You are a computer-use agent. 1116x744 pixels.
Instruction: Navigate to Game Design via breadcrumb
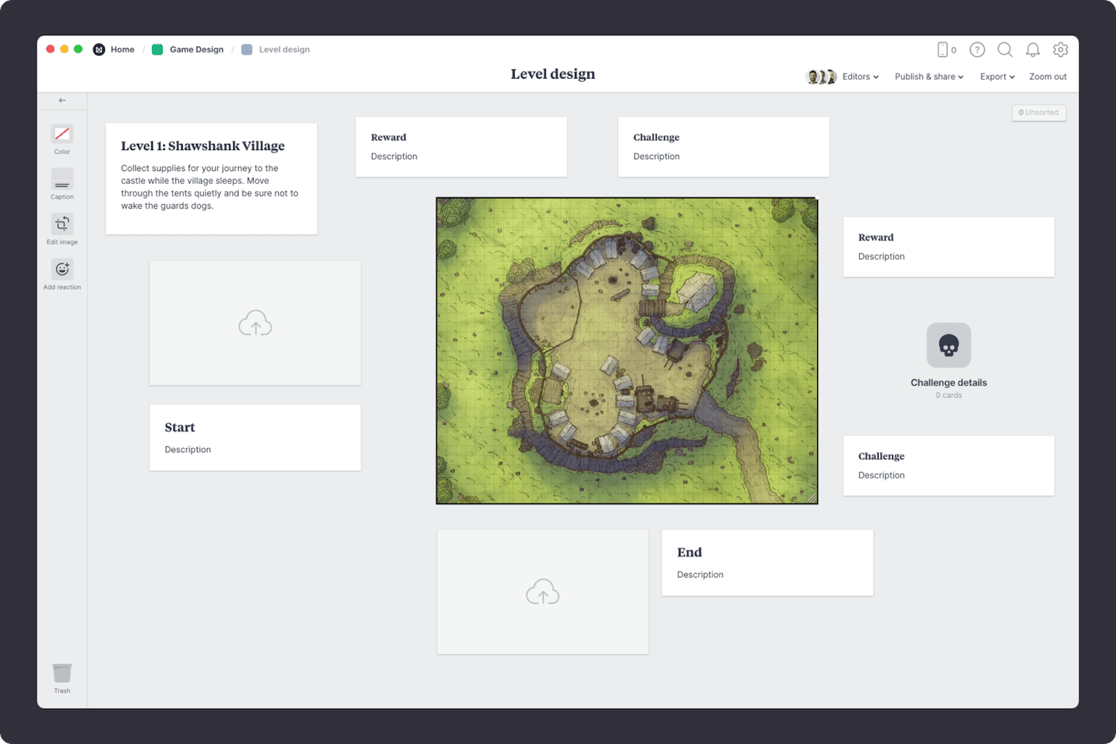click(197, 49)
